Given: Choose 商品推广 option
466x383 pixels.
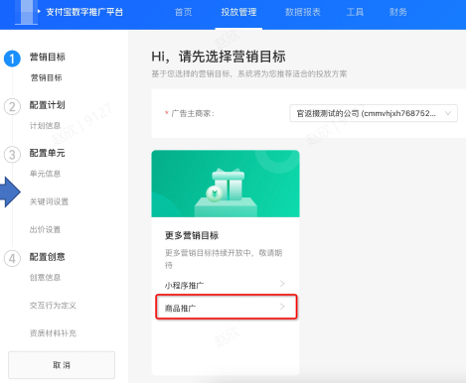Looking at the screenshot, I should point(227,307).
